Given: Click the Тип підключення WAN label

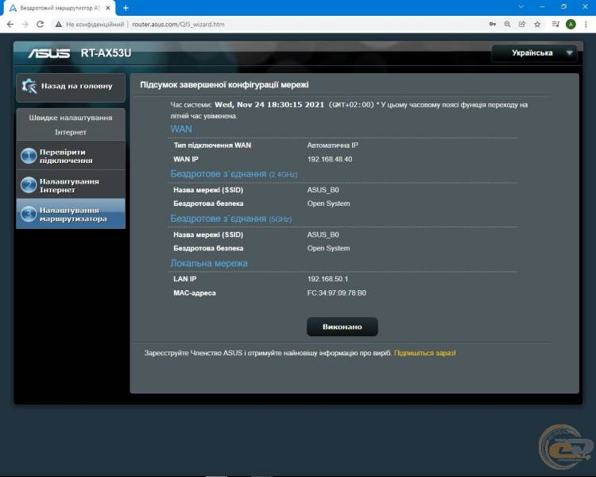Looking at the screenshot, I should pyautogui.click(x=212, y=145).
